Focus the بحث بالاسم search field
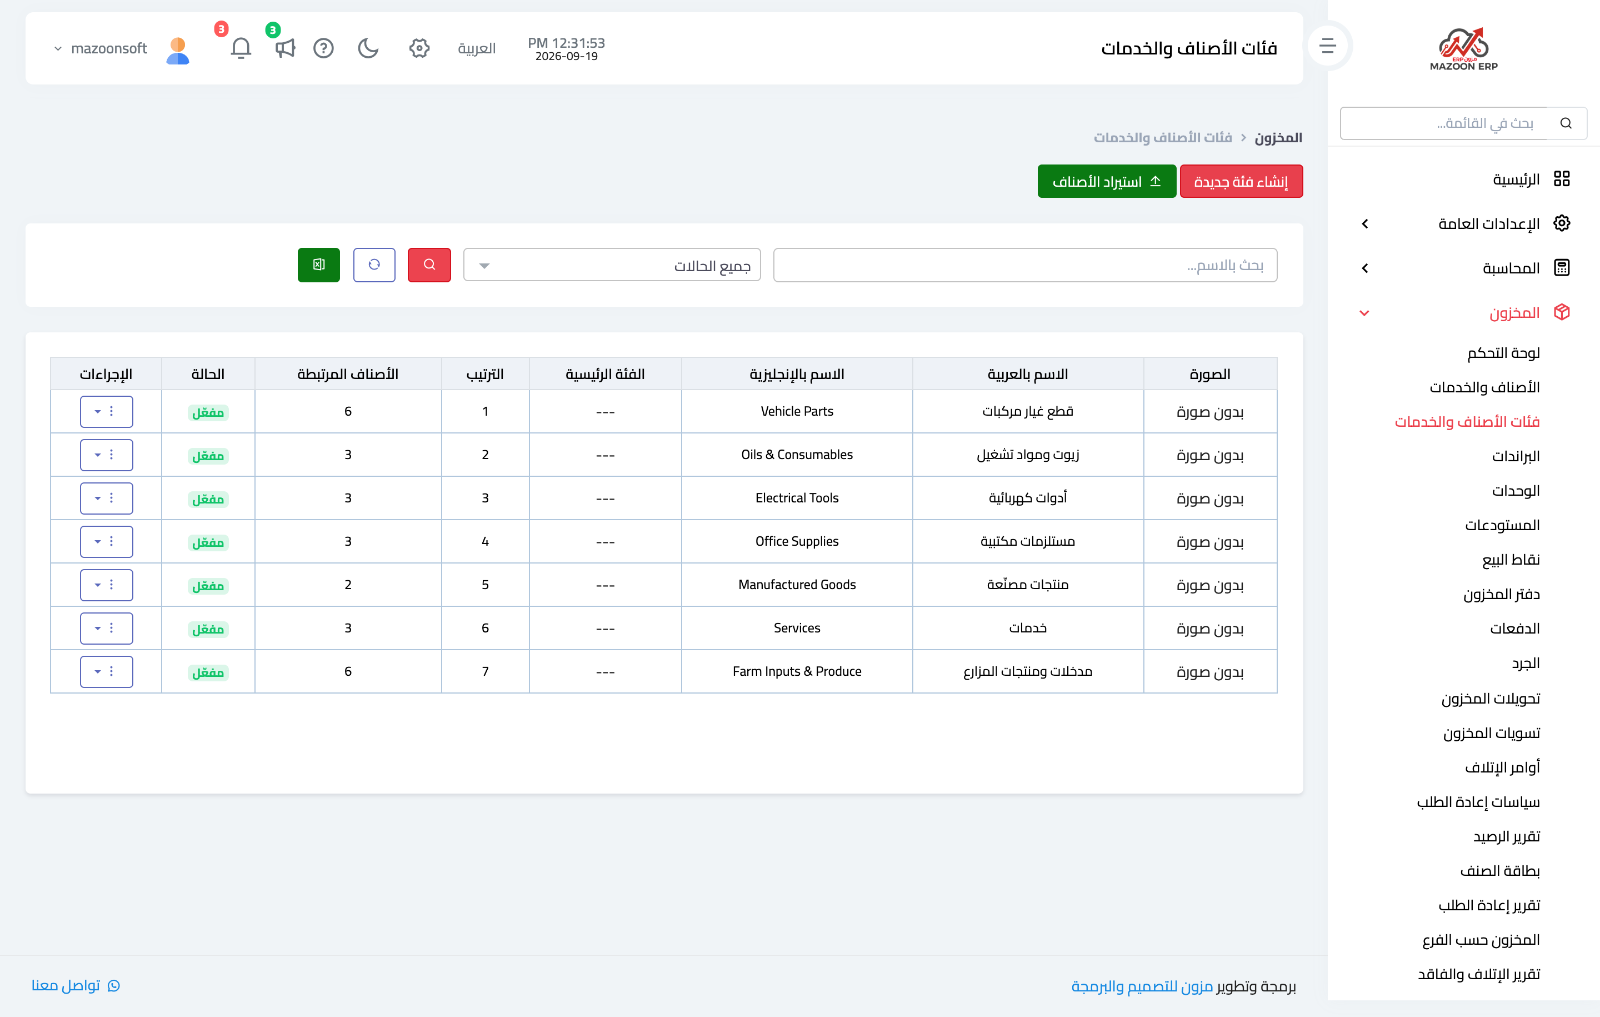Screen dimensions: 1600x1017 [x=1025, y=265]
